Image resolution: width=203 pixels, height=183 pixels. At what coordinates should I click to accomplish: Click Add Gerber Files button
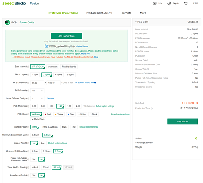point(67,36)
